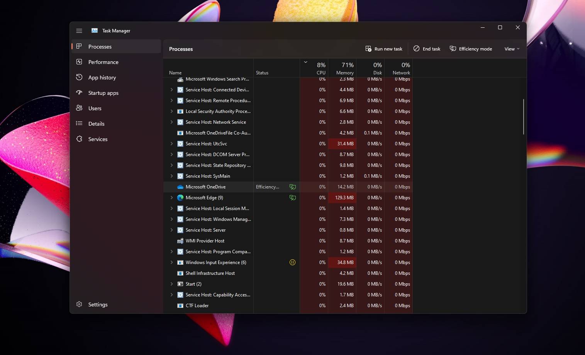Open the hamburger navigation menu
The height and width of the screenshot is (355, 585).
point(79,30)
